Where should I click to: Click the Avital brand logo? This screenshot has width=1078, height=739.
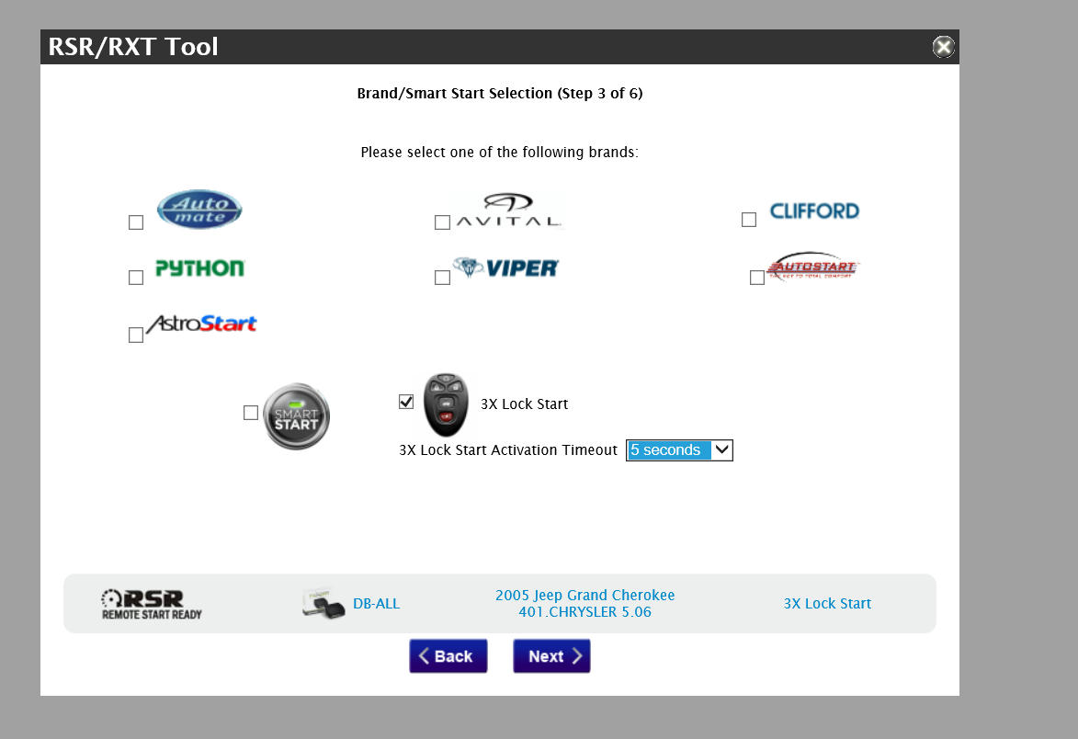509,210
